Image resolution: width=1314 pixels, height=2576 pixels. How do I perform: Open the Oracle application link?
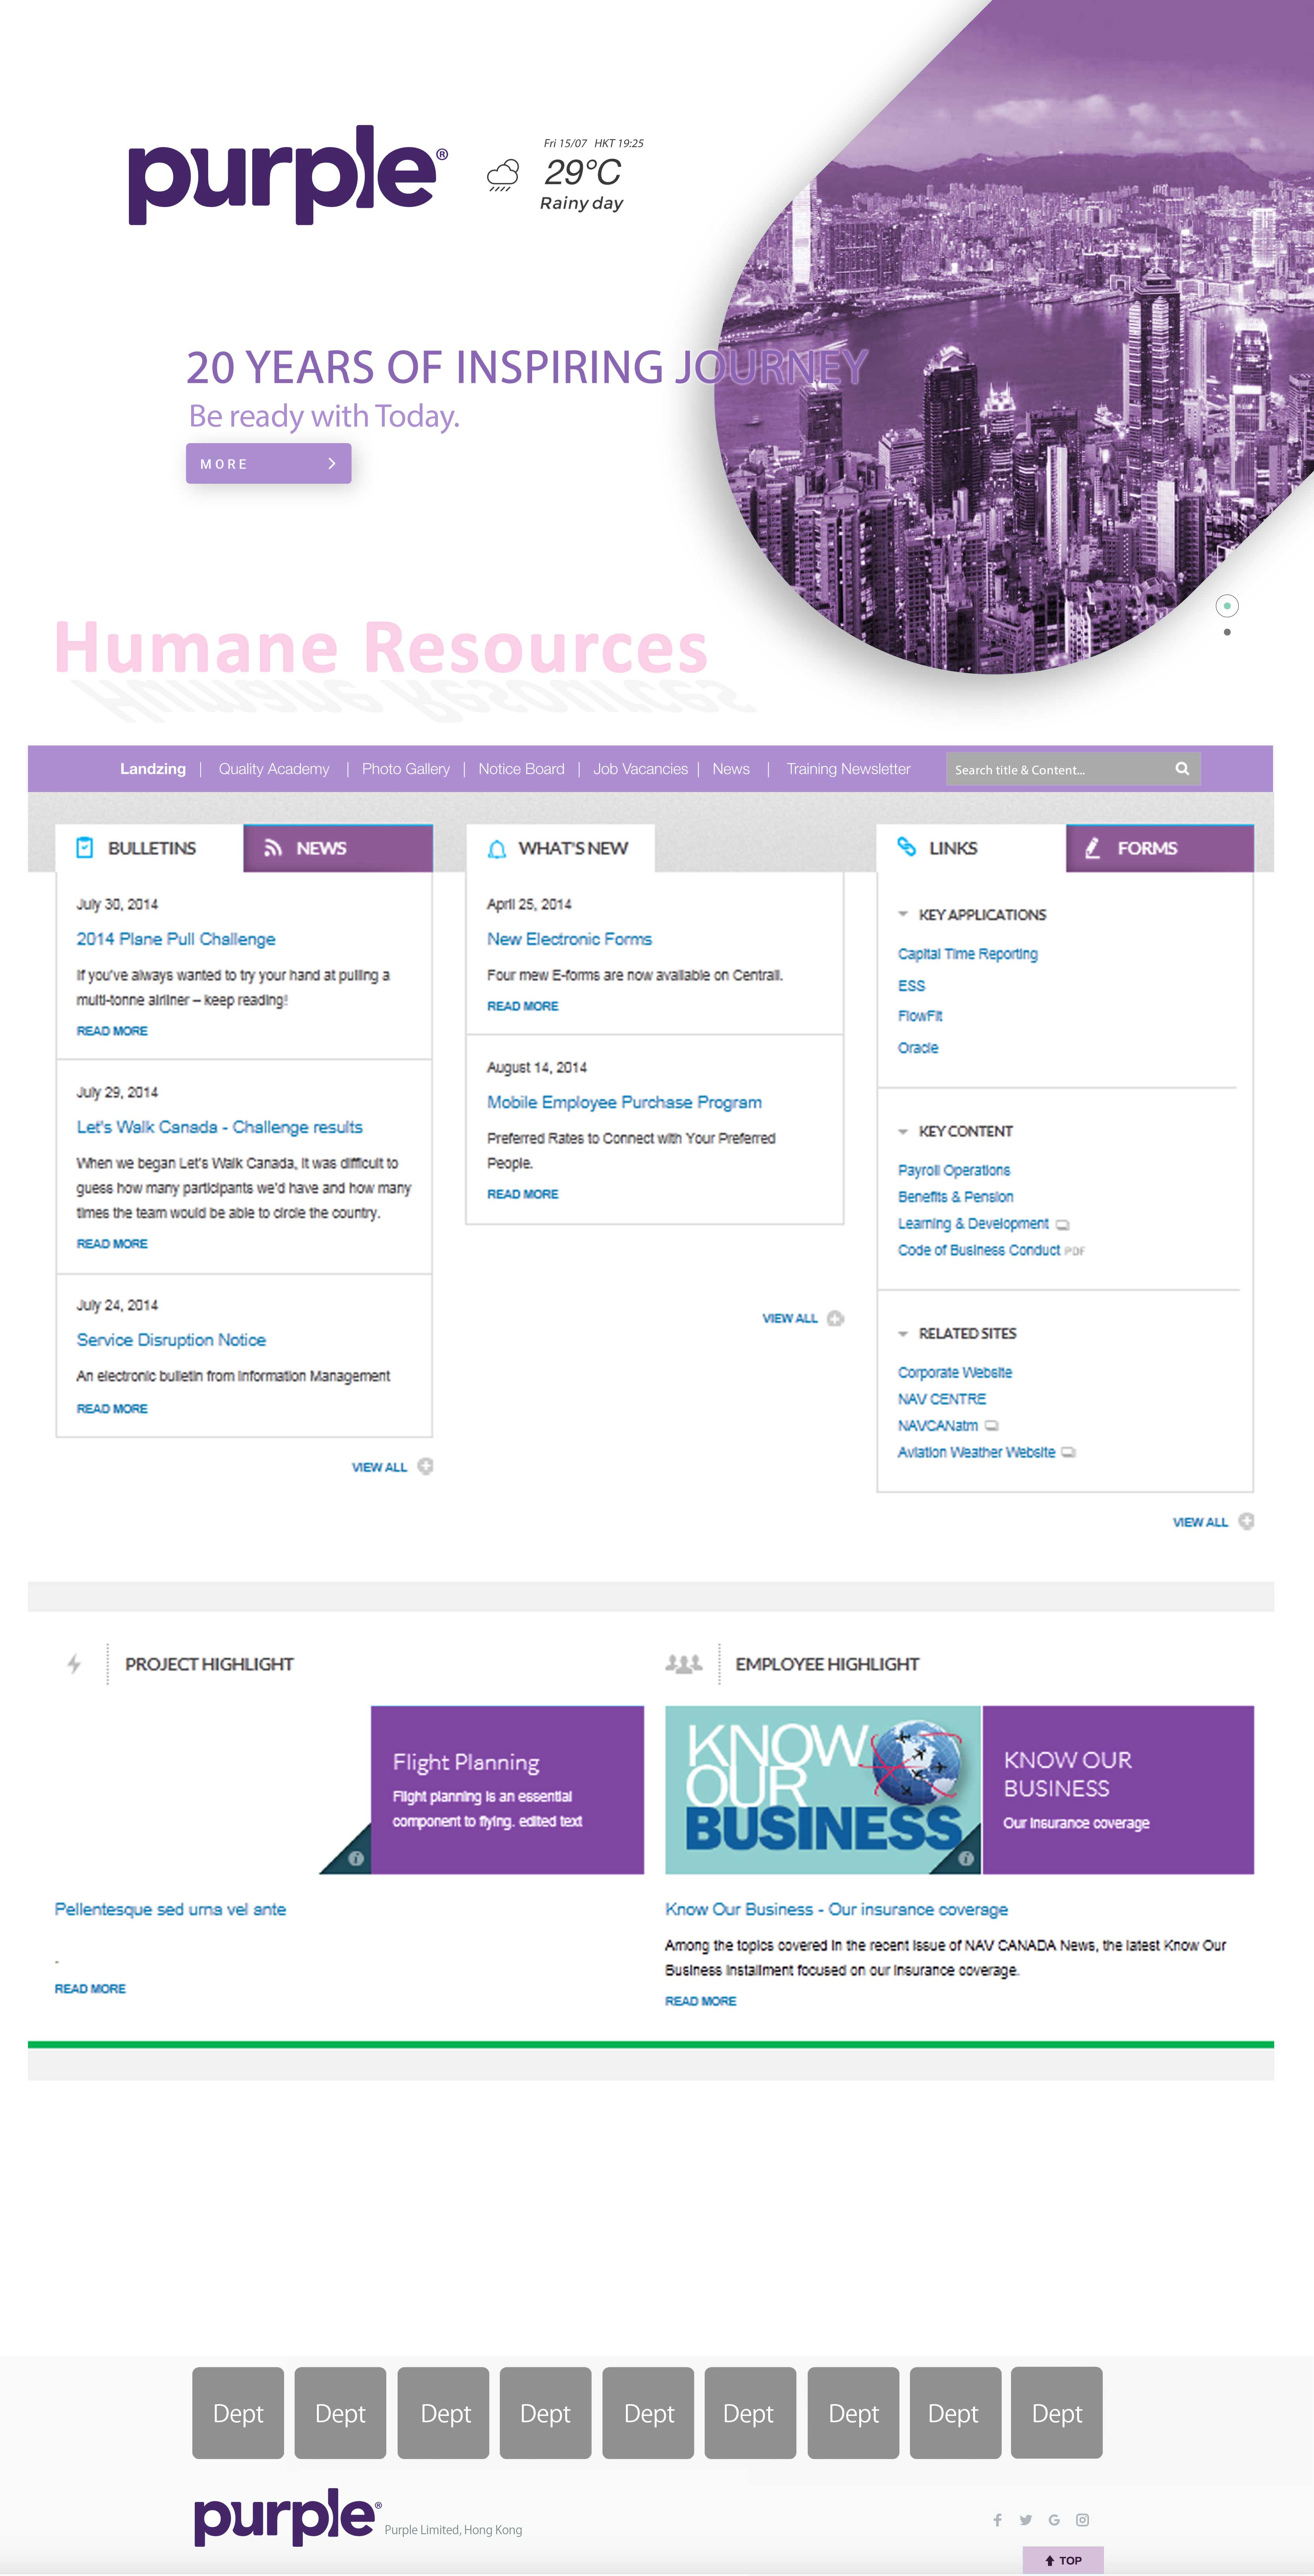(917, 1047)
